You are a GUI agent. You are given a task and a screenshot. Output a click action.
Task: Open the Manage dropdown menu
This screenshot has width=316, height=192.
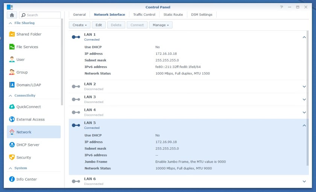pyautogui.click(x=161, y=25)
